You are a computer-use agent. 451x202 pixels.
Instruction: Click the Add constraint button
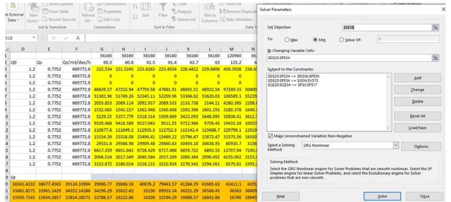pyautogui.click(x=417, y=78)
